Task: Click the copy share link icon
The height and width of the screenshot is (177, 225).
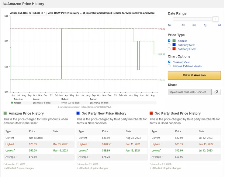Action: tap(216, 92)
